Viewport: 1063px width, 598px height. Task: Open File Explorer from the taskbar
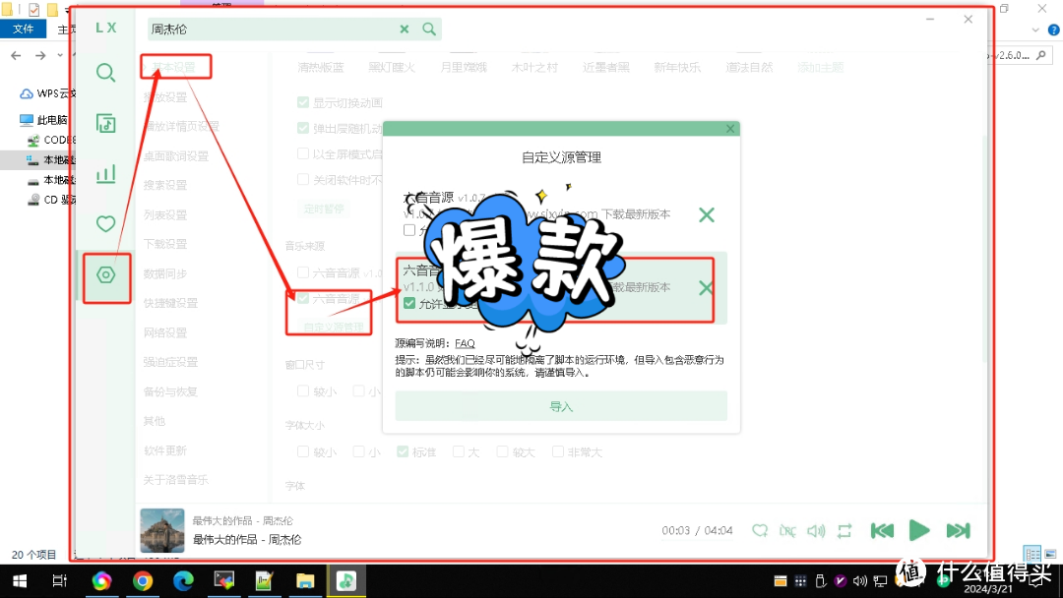point(305,581)
